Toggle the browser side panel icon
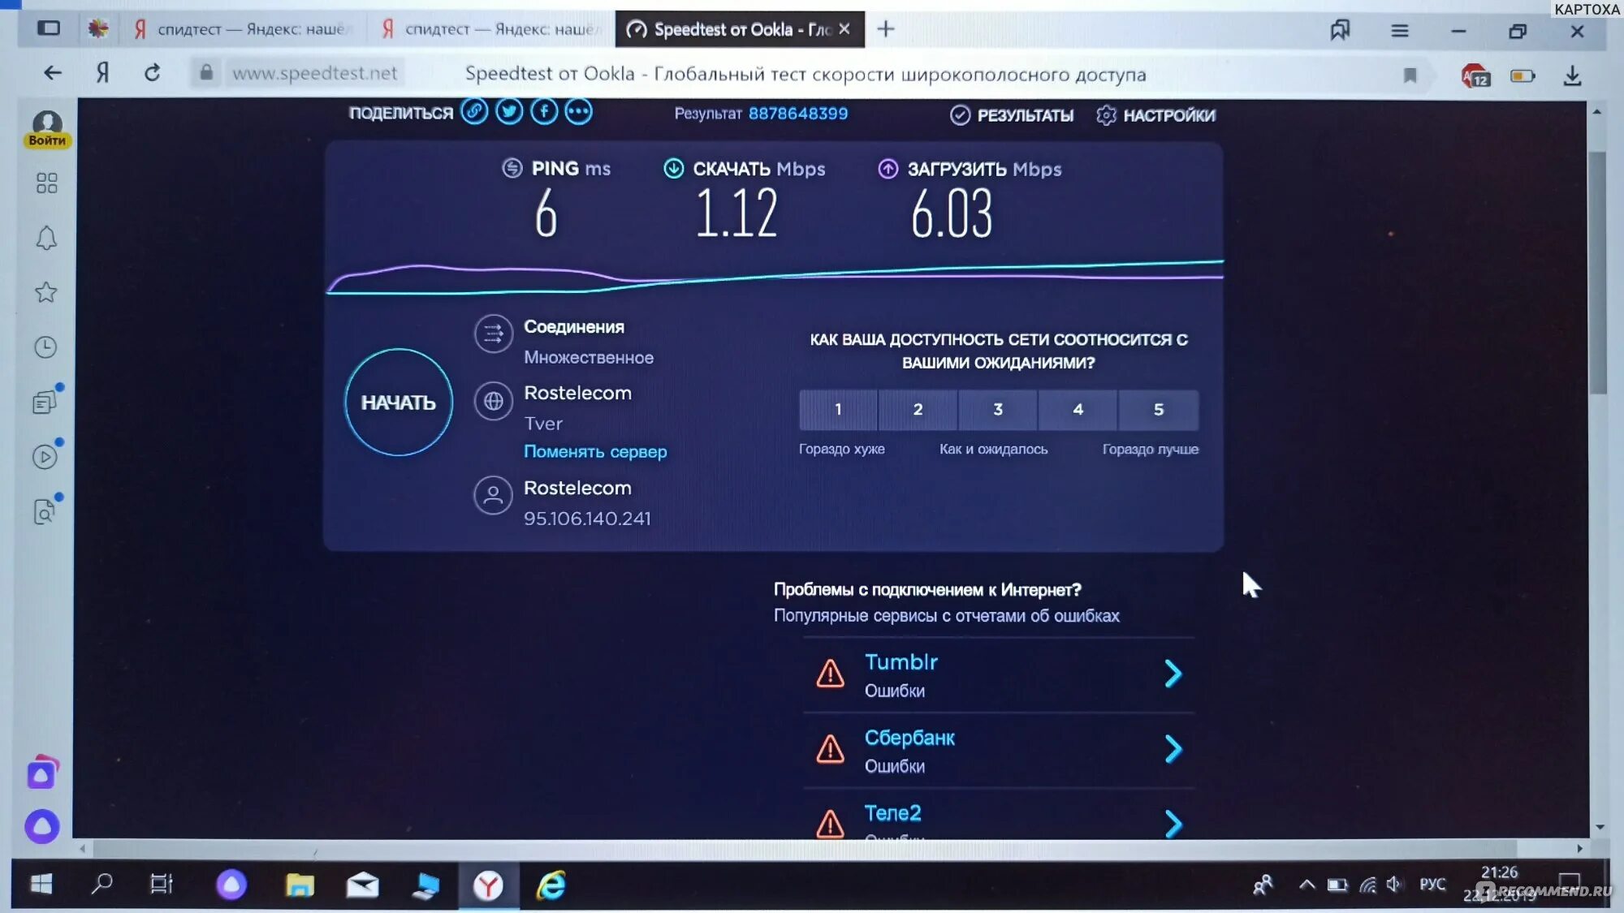1624x913 pixels. tap(49, 28)
